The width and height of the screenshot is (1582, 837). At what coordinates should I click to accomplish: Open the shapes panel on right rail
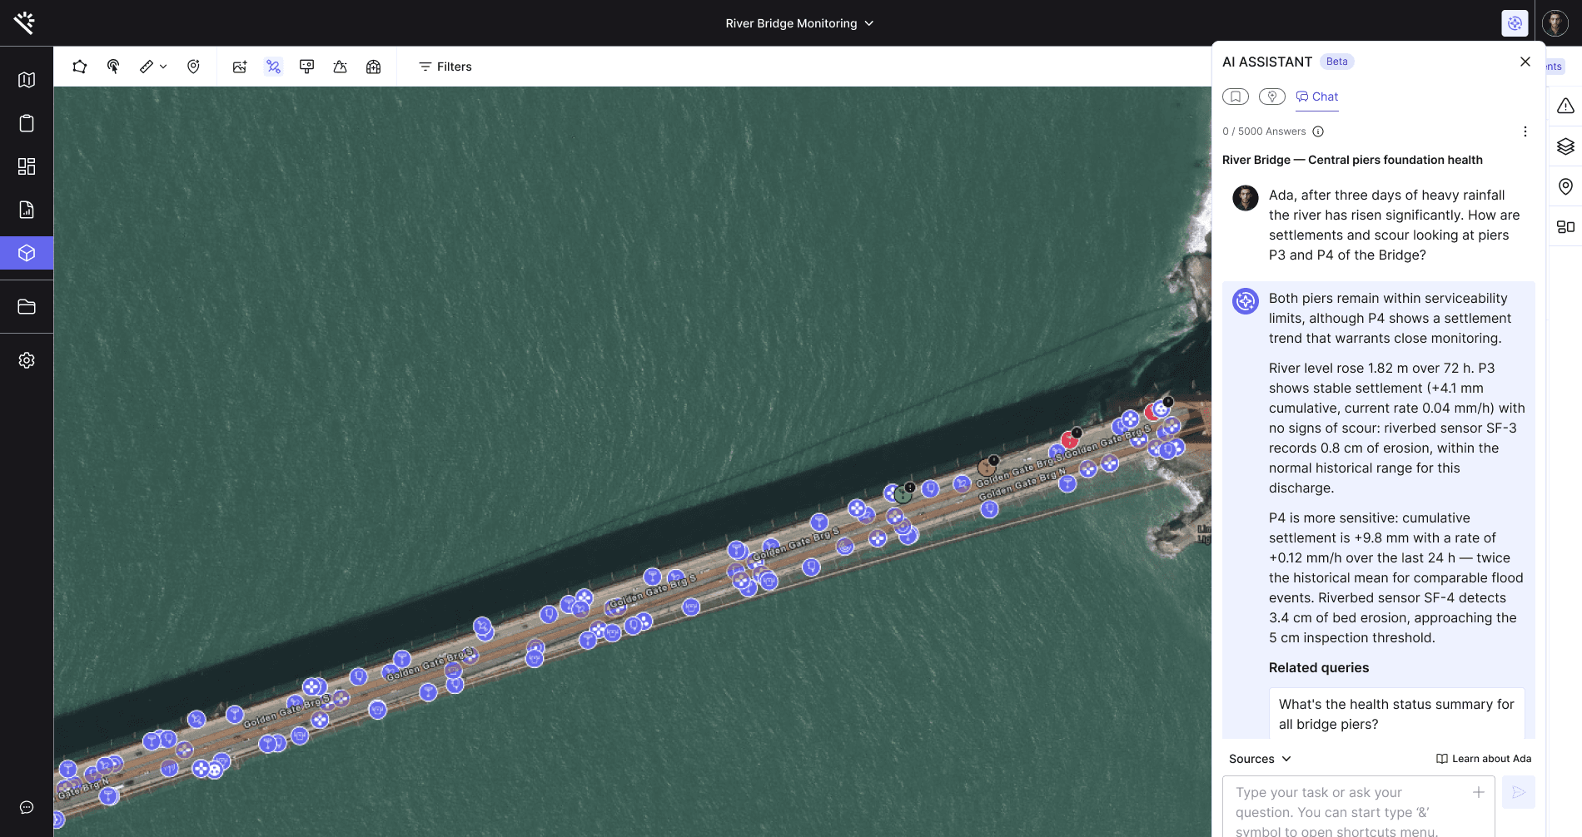[1565, 227]
